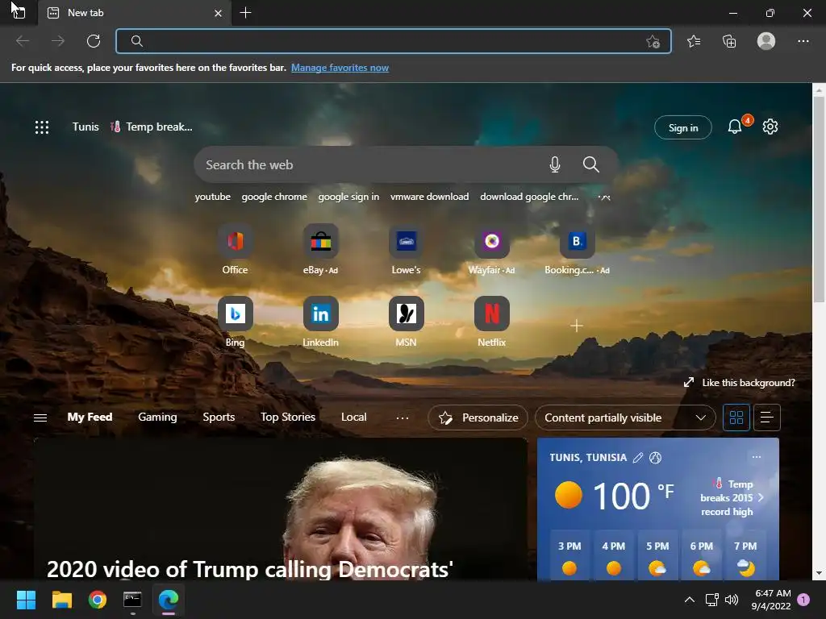Viewport: 826px width, 619px height.
Task: Open the Trump news story thumbnail
Action: pos(281,509)
